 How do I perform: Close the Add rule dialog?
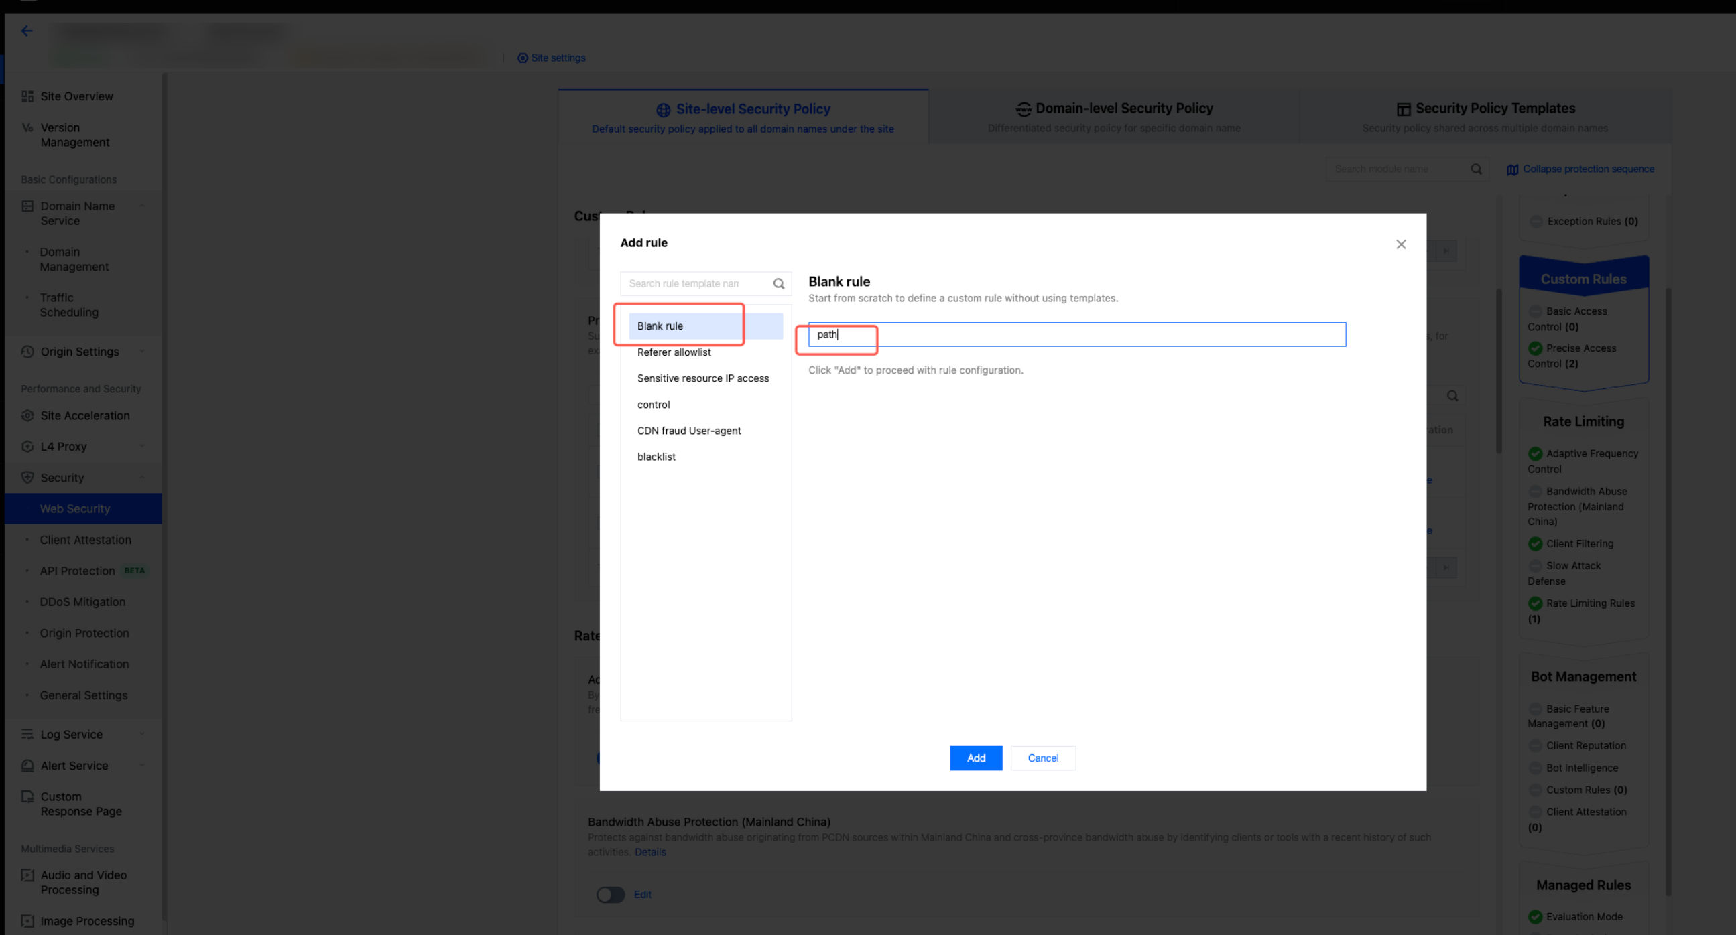[1400, 244]
